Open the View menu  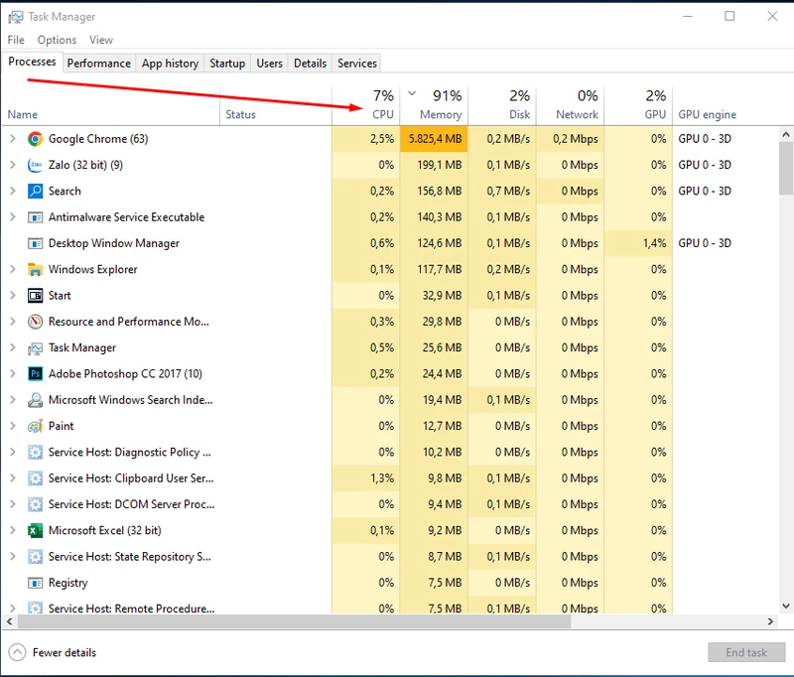click(x=101, y=40)
